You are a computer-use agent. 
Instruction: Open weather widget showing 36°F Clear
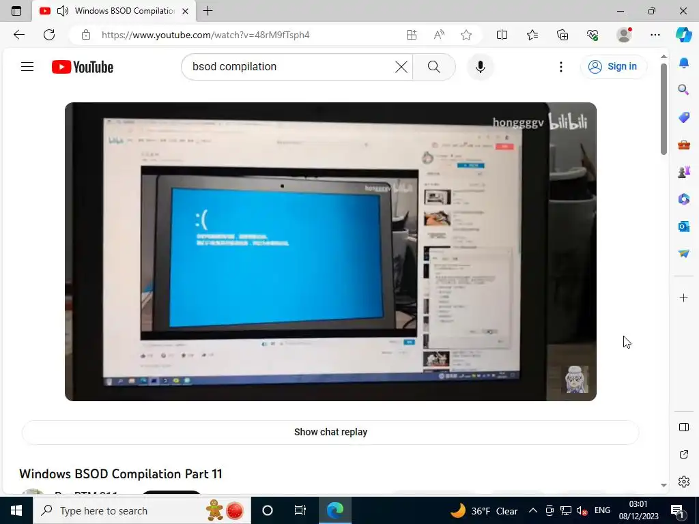(x=484, y=510)
